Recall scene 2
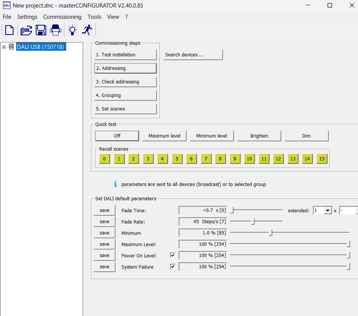The width and height of the screenshot is (358, 316). tap(133, 159)
